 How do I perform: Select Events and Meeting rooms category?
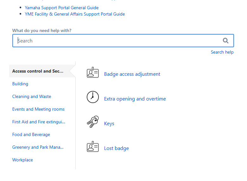(x=38, y=109)
